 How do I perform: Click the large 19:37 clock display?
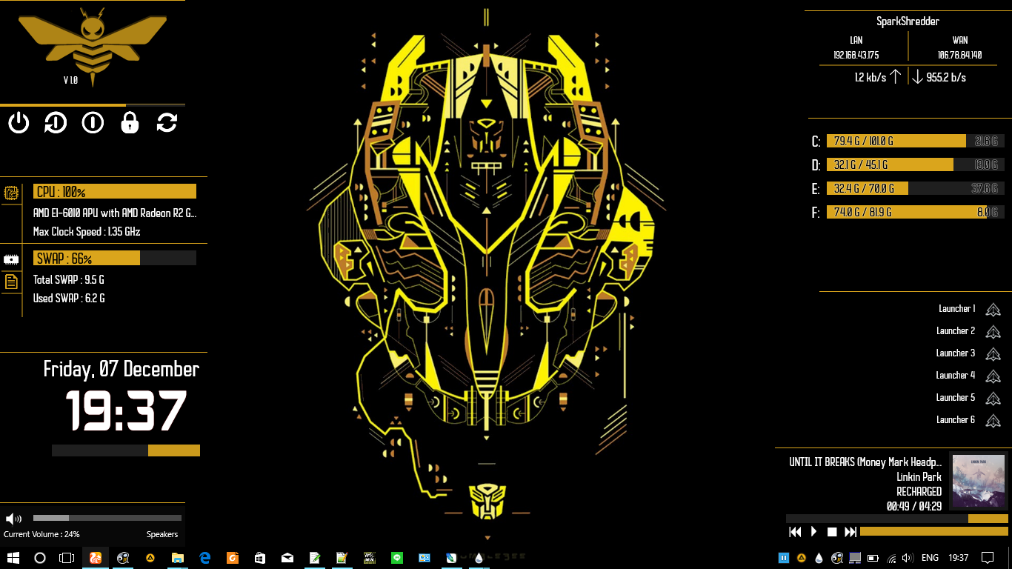coord(126,410)
